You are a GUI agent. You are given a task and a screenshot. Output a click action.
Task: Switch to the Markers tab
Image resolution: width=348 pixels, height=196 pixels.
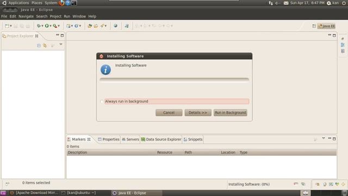[x=78, y=139]
